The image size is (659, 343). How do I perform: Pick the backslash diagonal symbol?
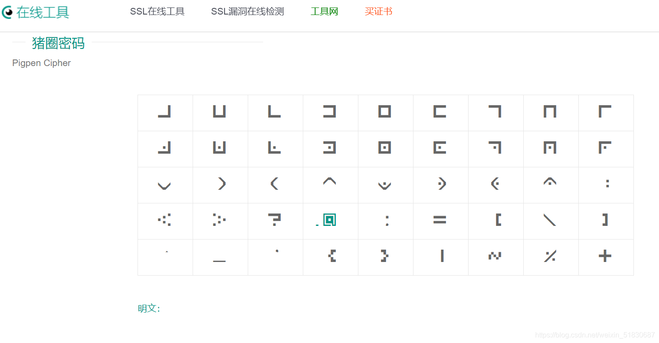tap(550, 220)
